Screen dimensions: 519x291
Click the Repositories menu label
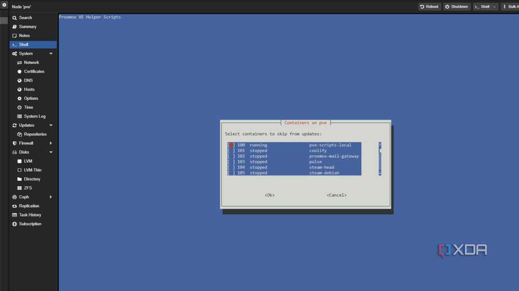tap(35, 135)
